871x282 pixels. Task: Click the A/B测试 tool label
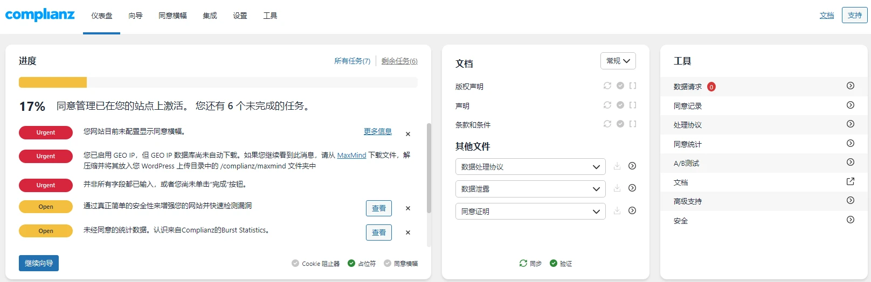(x=686, y=163)
